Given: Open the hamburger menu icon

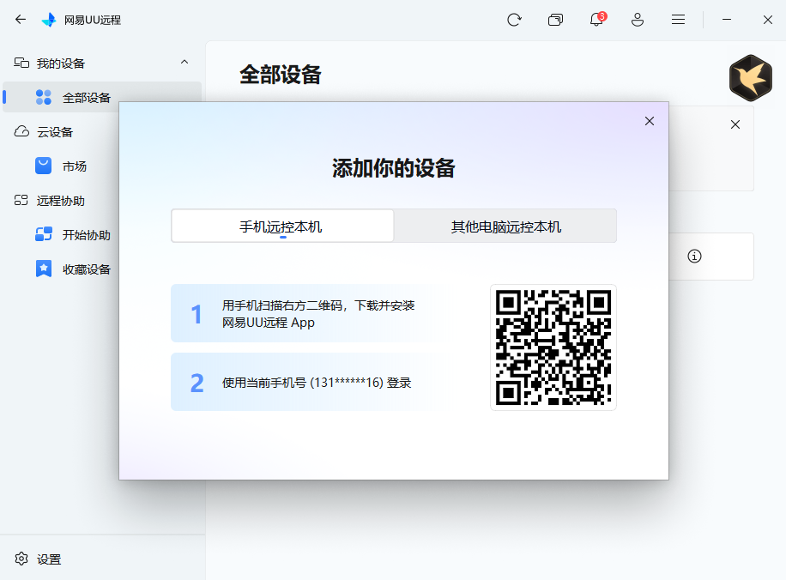Looking at the screenshot, I should point(678,20).
